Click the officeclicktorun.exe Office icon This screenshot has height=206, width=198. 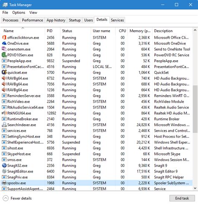[x=4, y=38]
